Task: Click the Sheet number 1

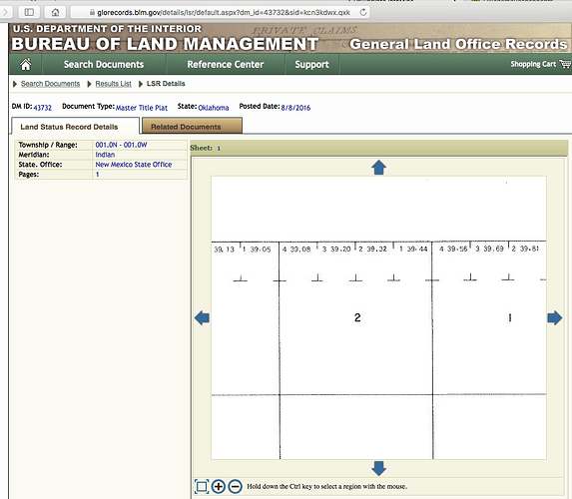Action: 219,149
